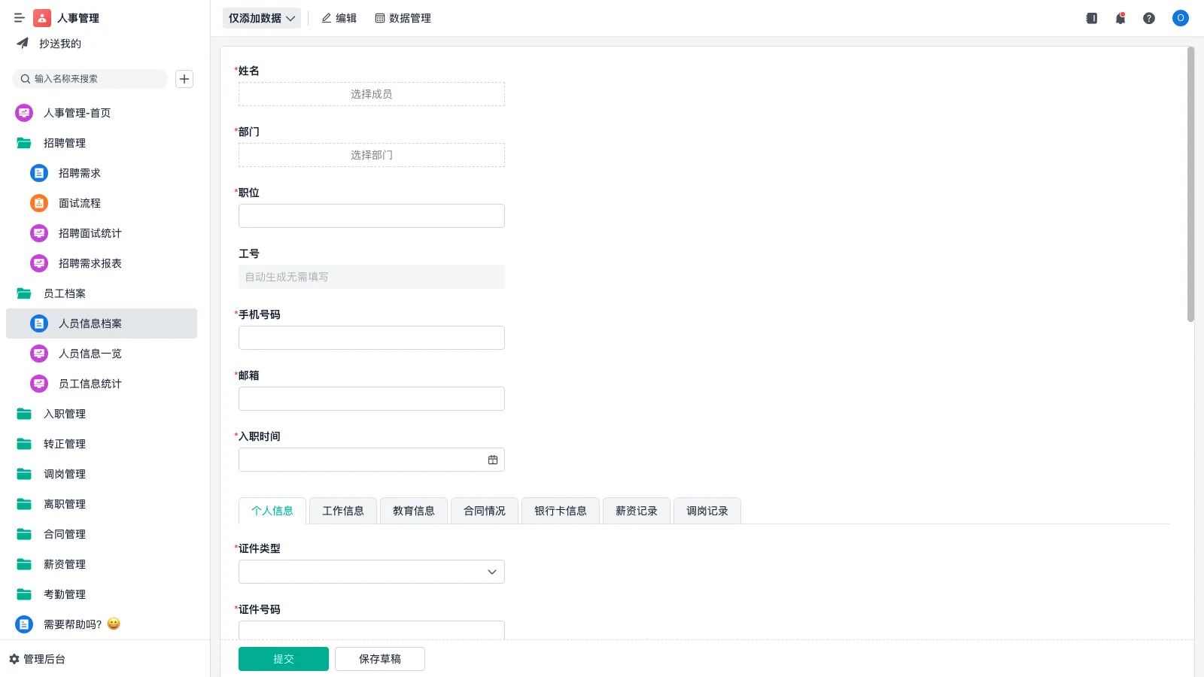The height and width of the screenshot is (677, 1204).
Task: Click 保存草稿 to save a draft
Action: 380,658
